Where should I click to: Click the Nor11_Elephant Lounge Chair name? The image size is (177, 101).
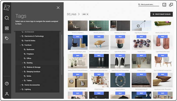[x=163, y=70]
